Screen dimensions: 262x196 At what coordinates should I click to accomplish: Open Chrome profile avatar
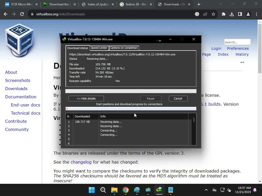click(x=248, y=14)
